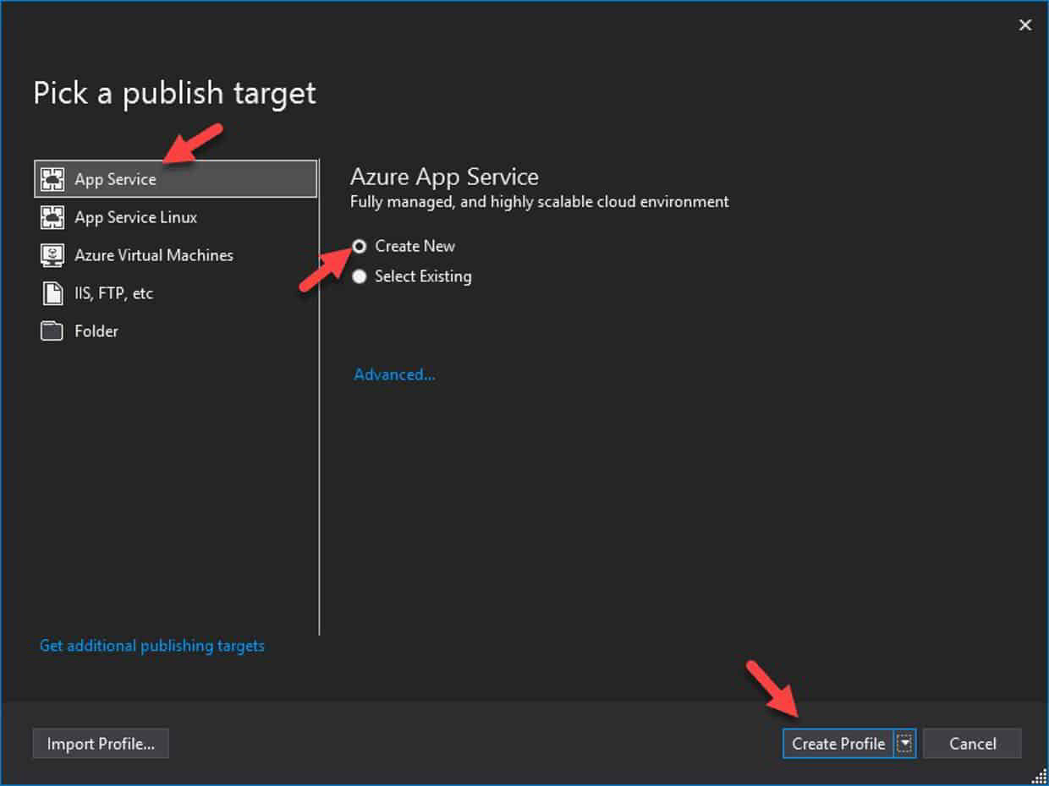Pick the IIS, FTP, etc text label
The height and width of the screenshot is (786, 1049).
click(x=113, y=293)
